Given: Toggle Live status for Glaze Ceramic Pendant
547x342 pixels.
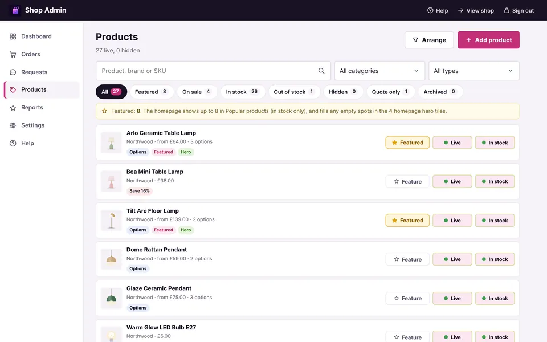Looking at the screenshot, I should tap(452, 298).
